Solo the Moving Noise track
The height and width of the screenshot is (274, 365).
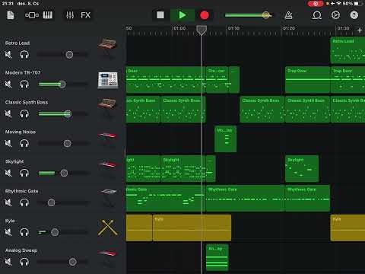click(x=24, y=144)
